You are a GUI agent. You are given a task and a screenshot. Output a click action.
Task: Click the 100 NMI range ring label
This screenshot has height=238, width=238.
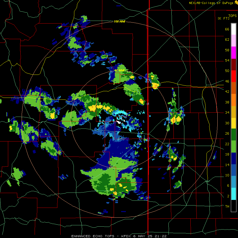120,21
